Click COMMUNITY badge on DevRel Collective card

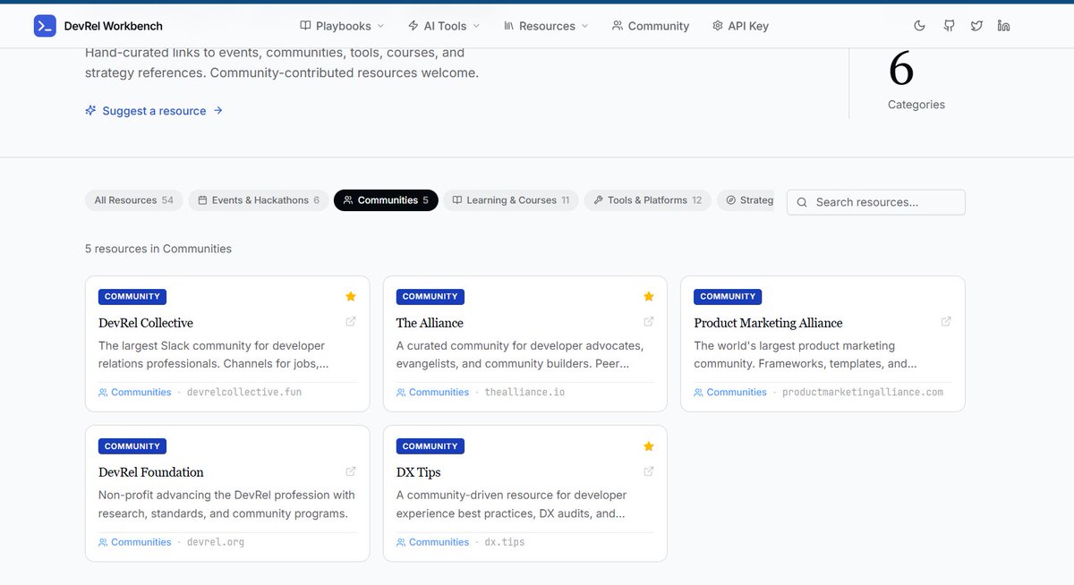click(132, 297)
